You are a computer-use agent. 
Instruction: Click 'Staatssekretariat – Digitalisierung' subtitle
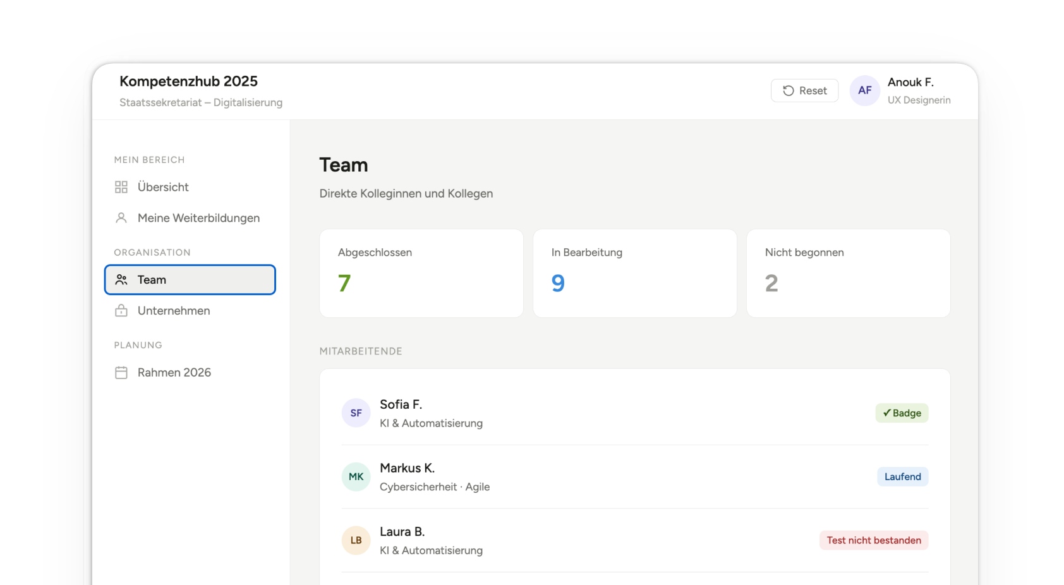click(x=201, y=102)
